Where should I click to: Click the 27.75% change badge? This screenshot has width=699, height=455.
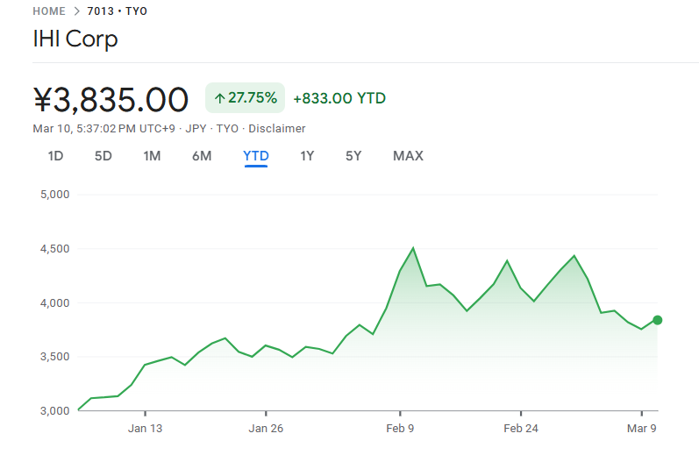(x=245, y=98)
